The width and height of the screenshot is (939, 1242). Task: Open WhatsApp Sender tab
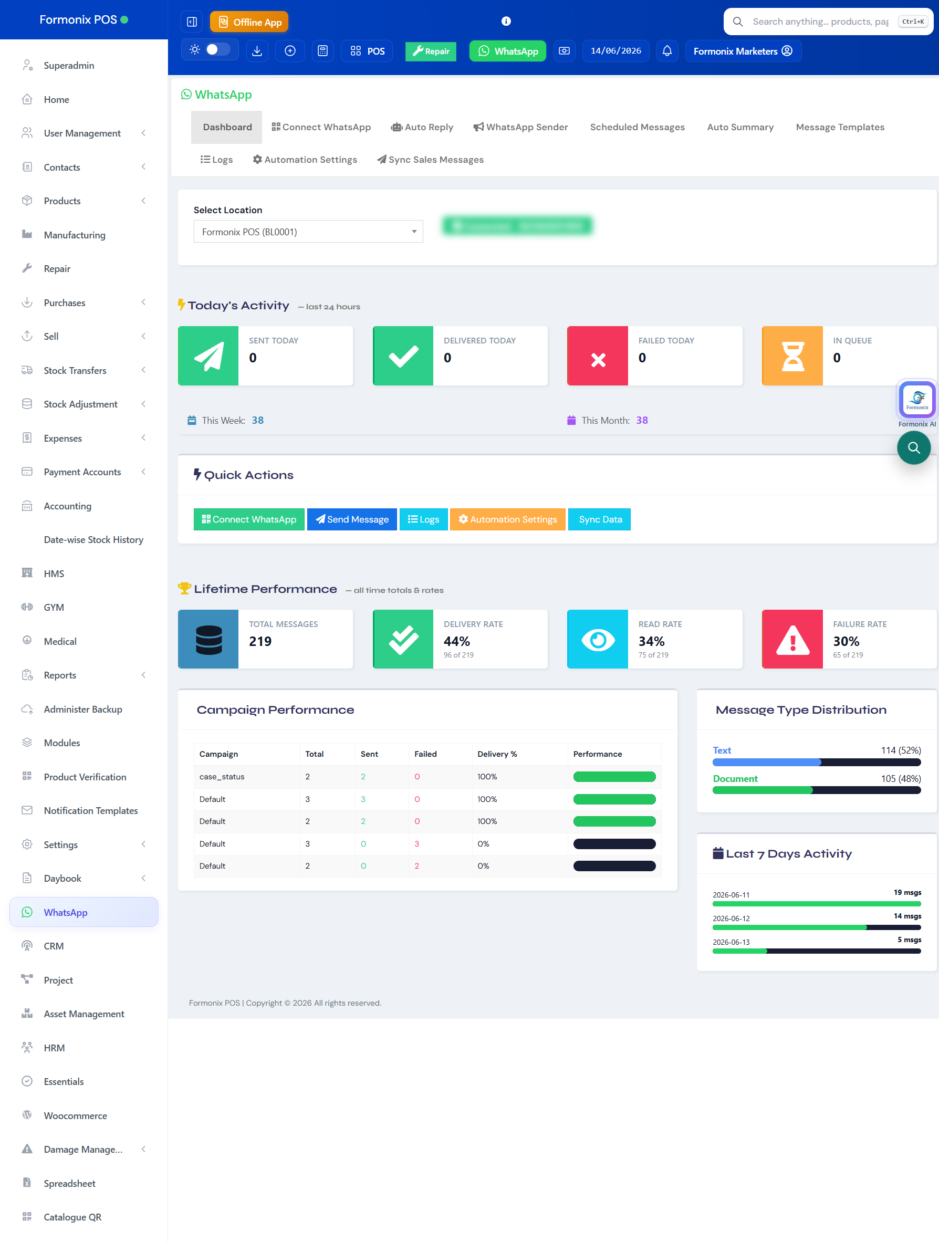[520, 127]
